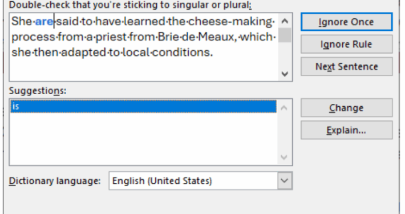Click the highlighted blue word "are"
The image size is (405, 214).
tap(44, 22)
